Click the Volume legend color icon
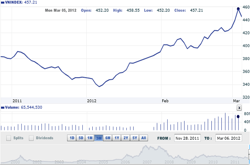This screenshot has width=250, height=165. point(3,107)
